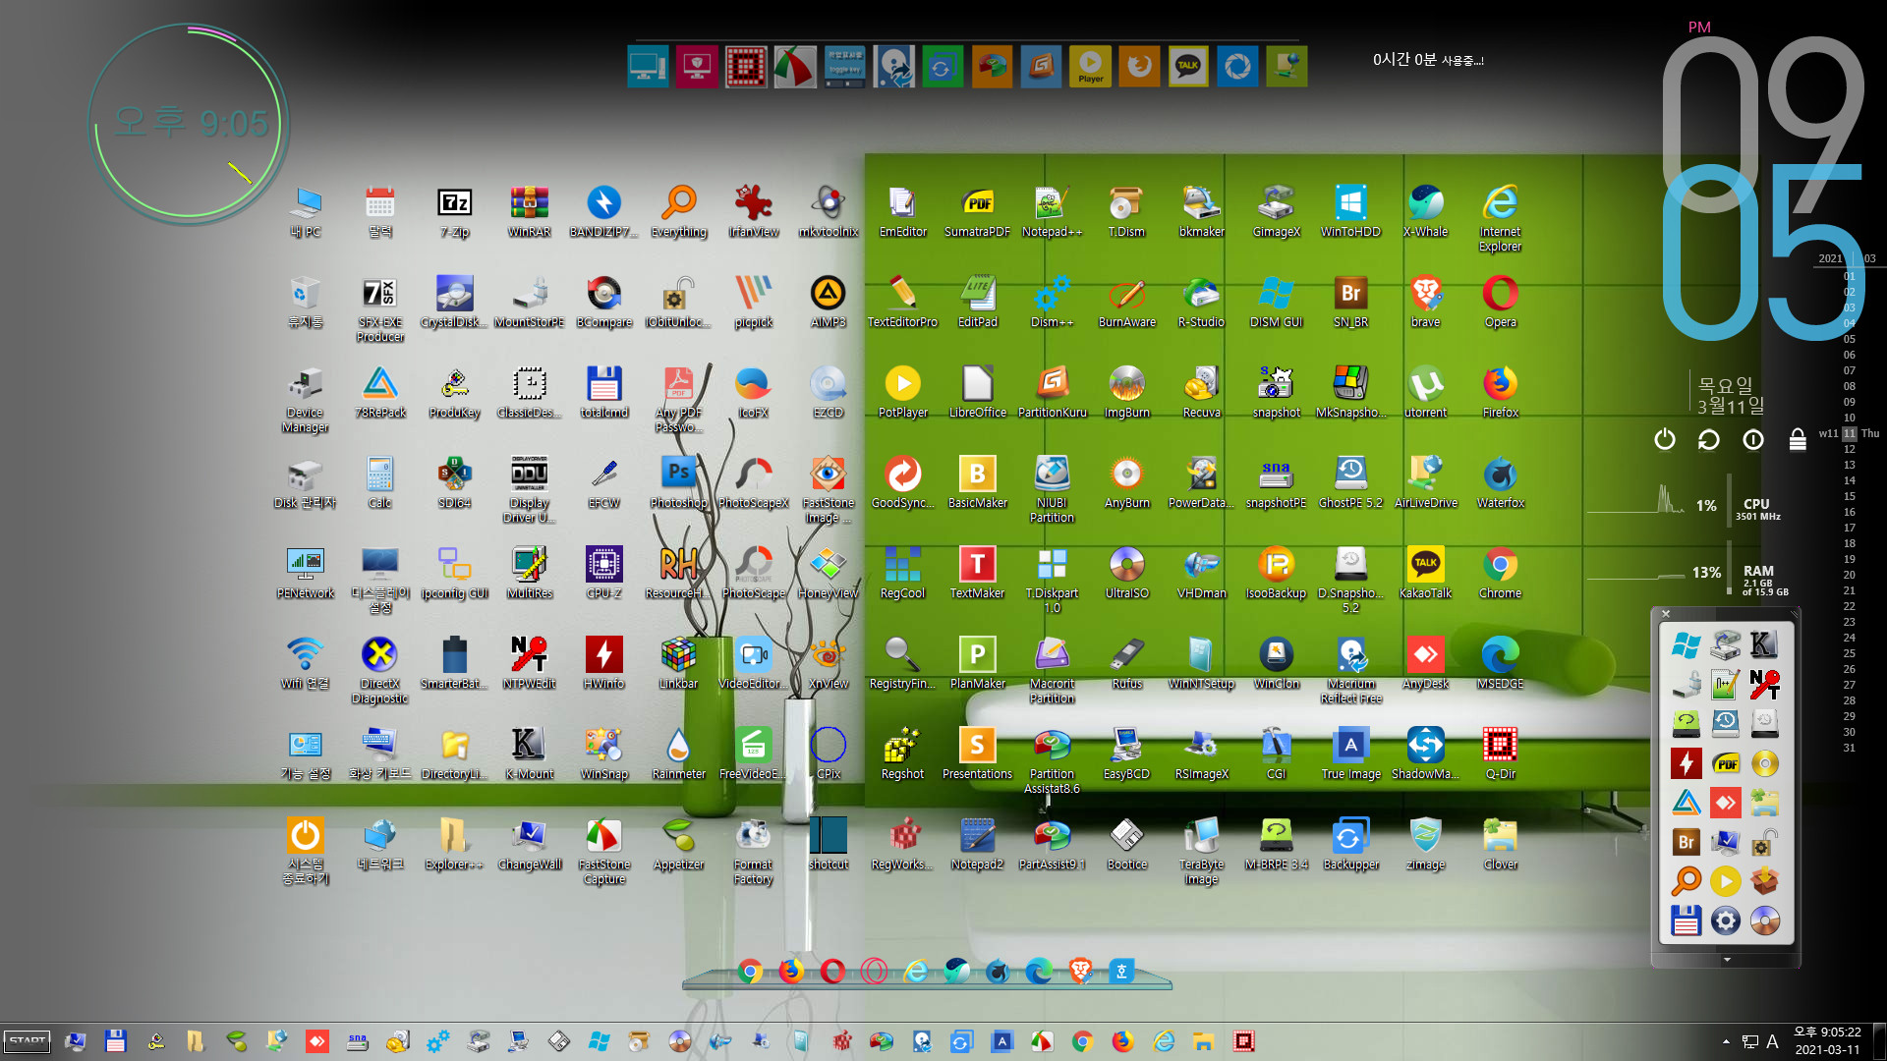Launch PENetwork shortcut
The image size is (1887, 1061).
(305, 573)
